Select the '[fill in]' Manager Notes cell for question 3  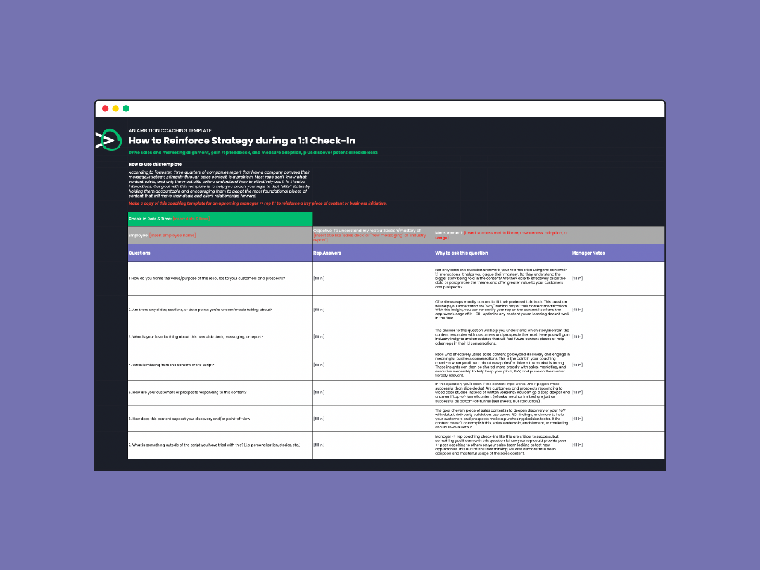pyautogui.click(x=577, y=336)
